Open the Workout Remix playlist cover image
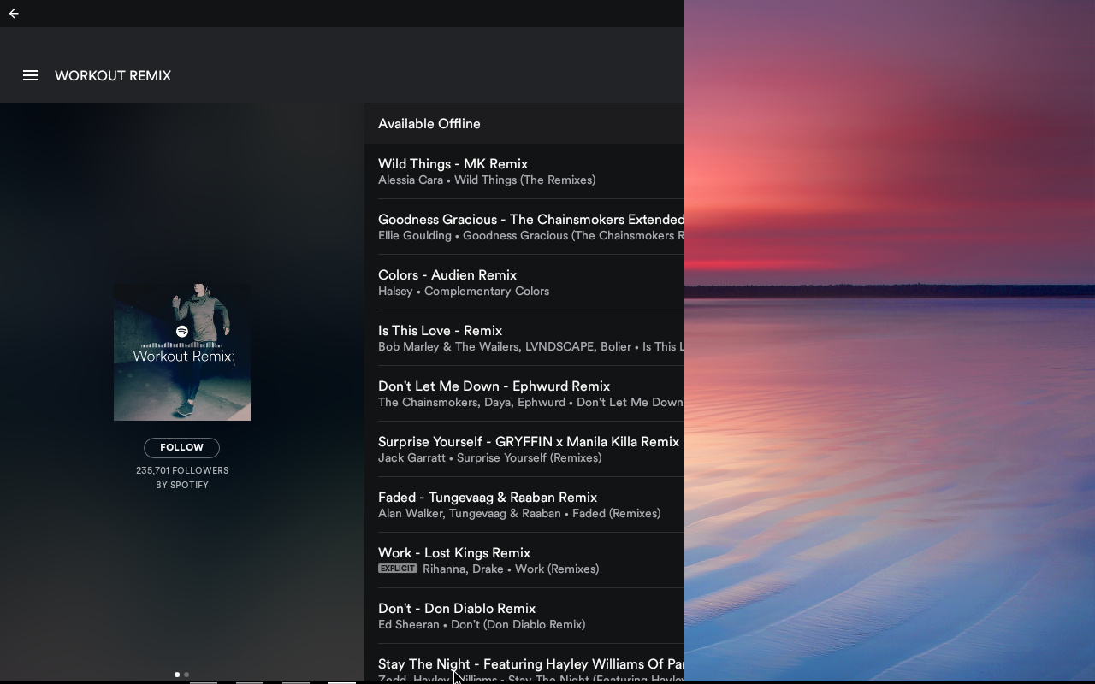This screenshot has width=1095, height=684. (x=182, y=352)
